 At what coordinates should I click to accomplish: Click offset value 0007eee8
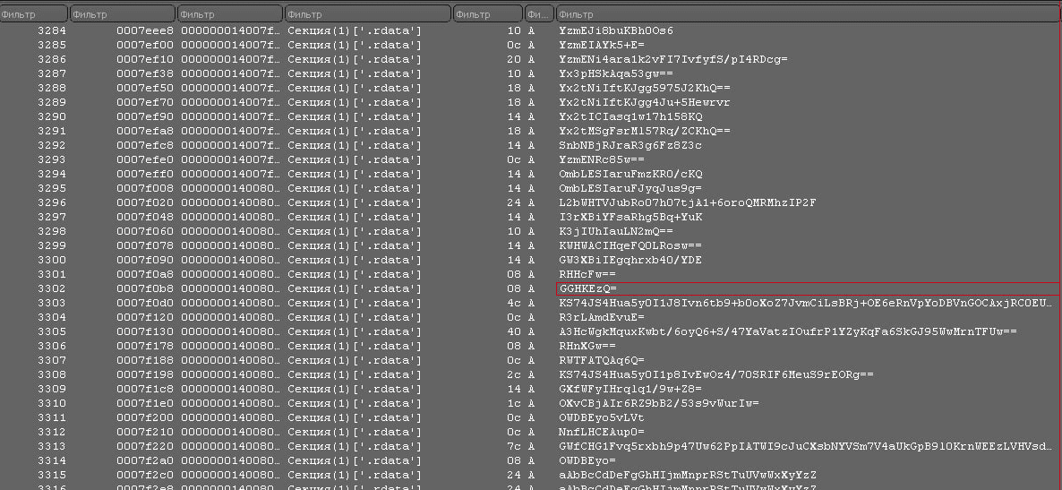tap(145, 30)
